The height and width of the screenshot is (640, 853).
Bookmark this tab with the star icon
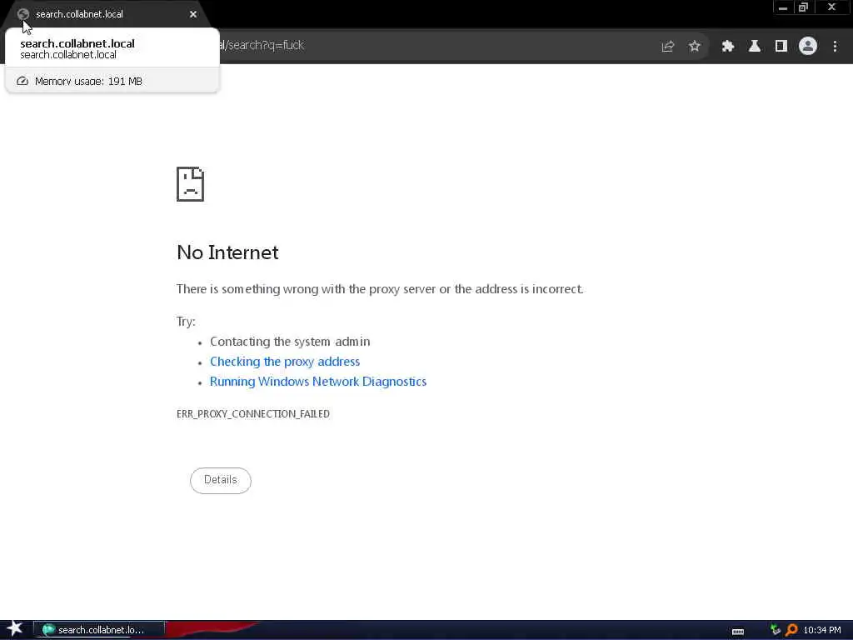694,47
